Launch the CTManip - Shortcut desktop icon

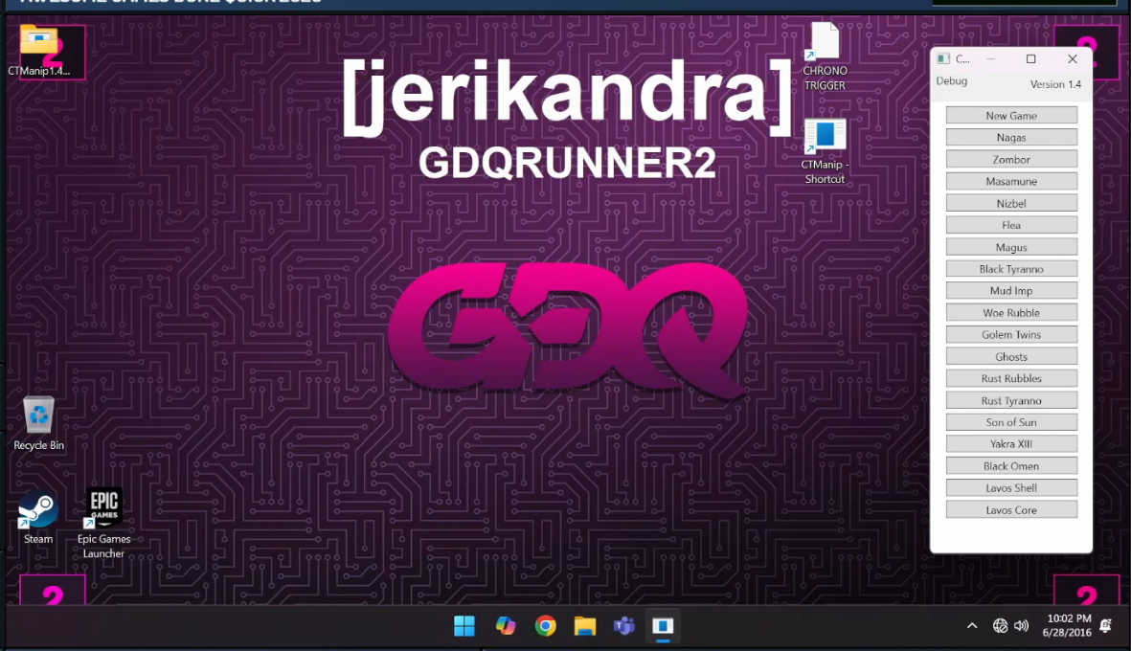825,151
